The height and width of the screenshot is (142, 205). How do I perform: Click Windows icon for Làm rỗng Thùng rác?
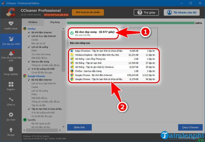[72, 59]
